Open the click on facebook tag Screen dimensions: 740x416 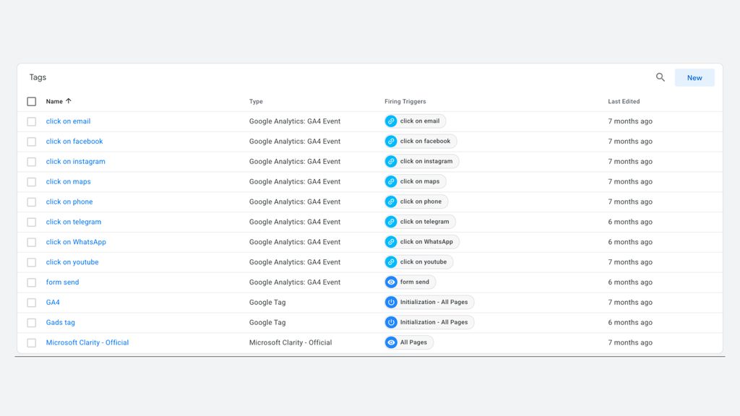click(x=74, y=142)
